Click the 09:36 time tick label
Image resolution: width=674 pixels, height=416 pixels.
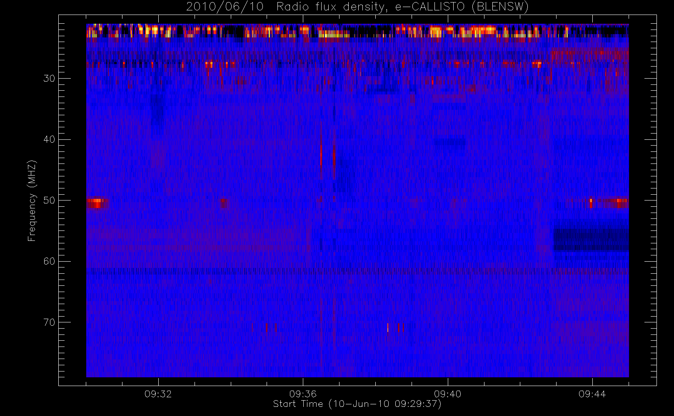coord(303,394)
